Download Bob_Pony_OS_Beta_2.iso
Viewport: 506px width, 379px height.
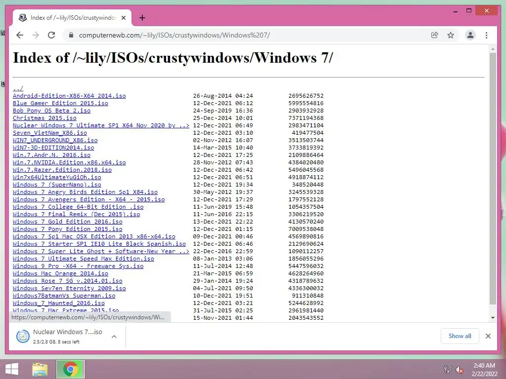click(x=51, y=111)
